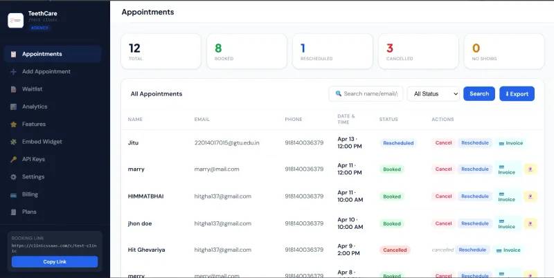Screen dimensions: 554x278
Task: Open the invoice for Hit Ghevariya
Action: click(508, 250)
